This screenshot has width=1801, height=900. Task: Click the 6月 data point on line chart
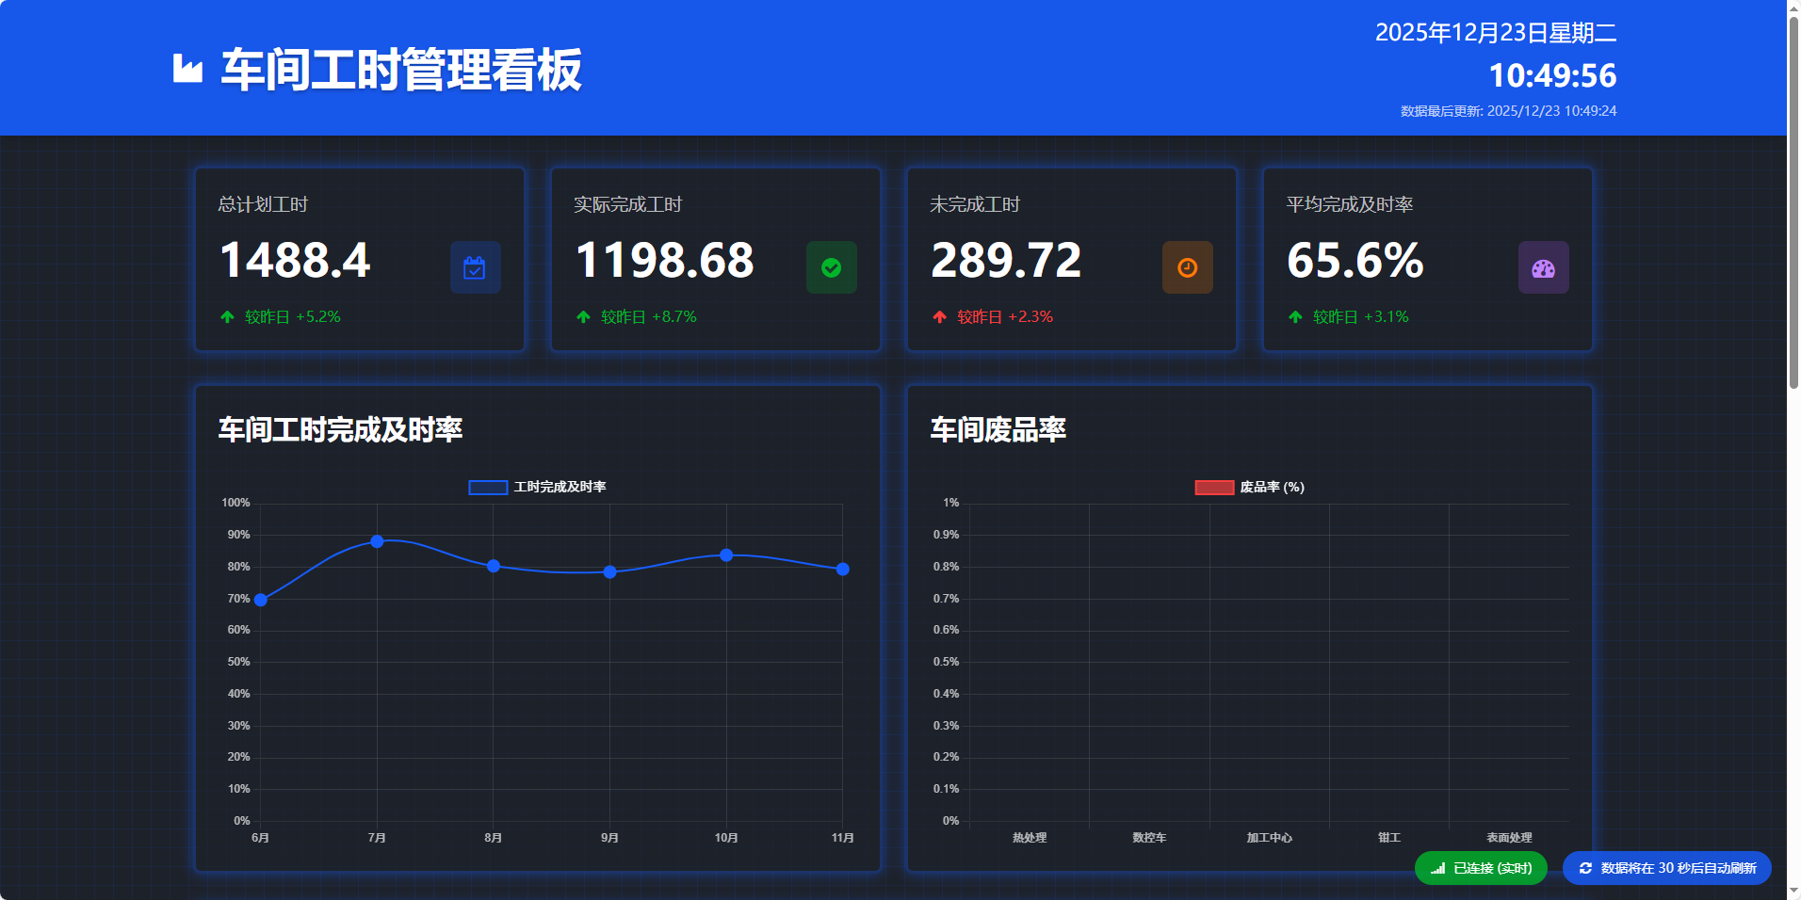click(261, 600)
